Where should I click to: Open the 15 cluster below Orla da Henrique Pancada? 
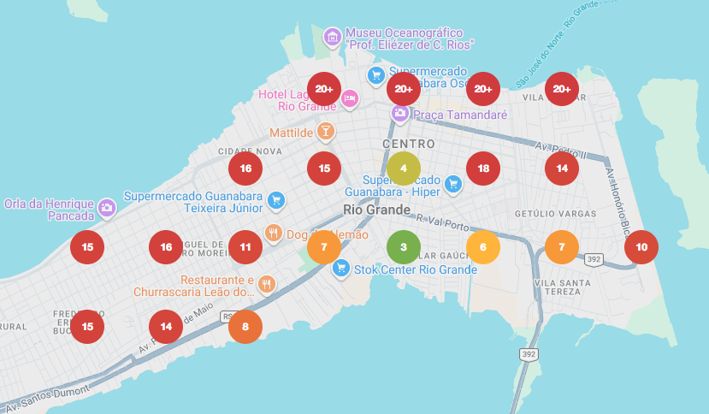[87, 247]
